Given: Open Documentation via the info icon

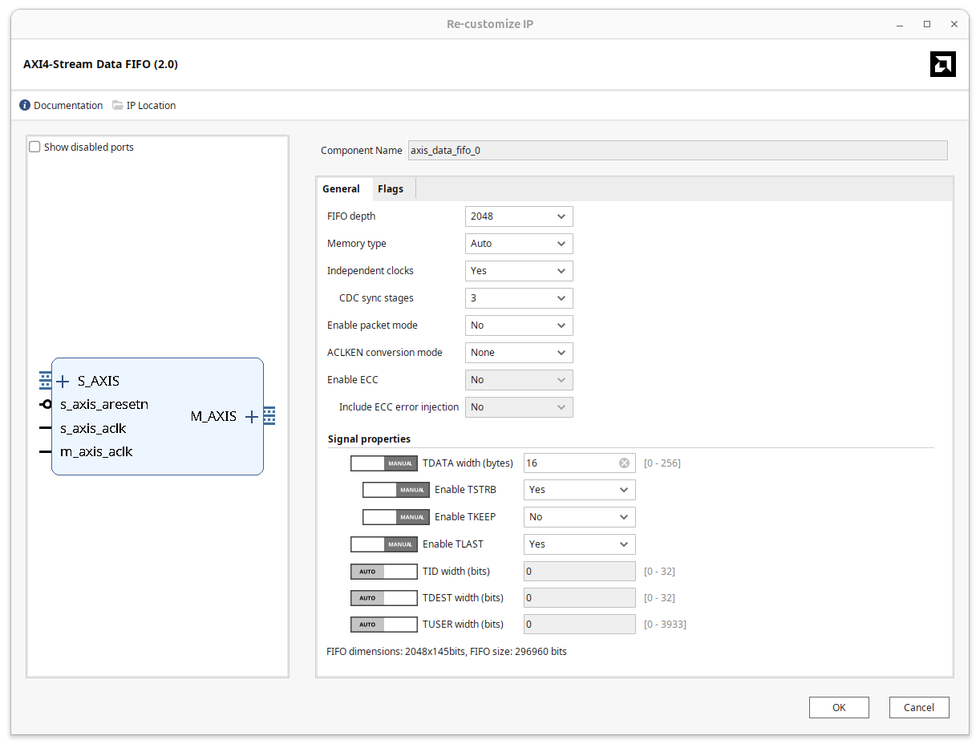Looking at the screenshot, I should pos(25,105).
